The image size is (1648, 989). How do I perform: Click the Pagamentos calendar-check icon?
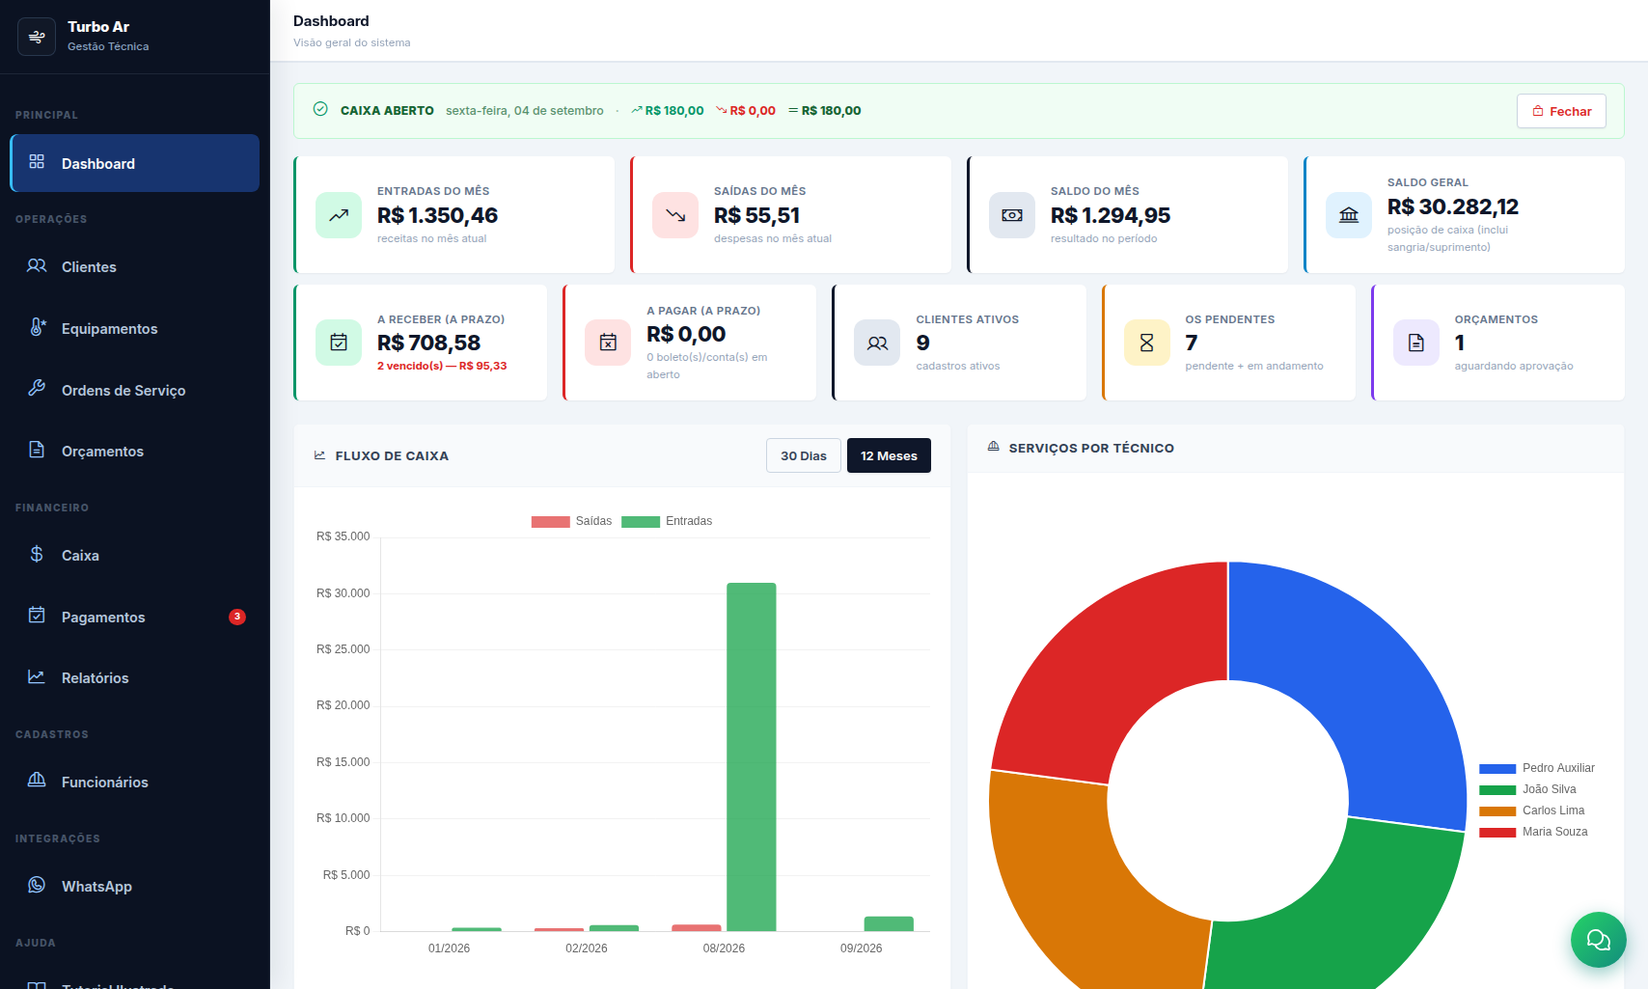point(37,616)
